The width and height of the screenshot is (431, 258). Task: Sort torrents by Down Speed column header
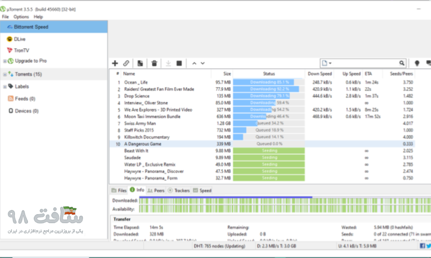click(x=320, y=74)
